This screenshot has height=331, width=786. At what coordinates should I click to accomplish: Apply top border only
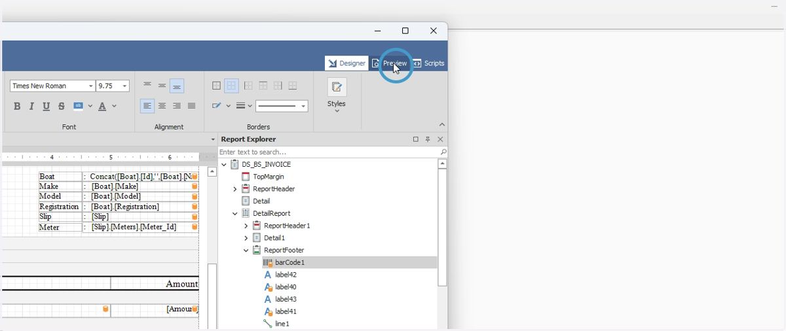[263, 86]
